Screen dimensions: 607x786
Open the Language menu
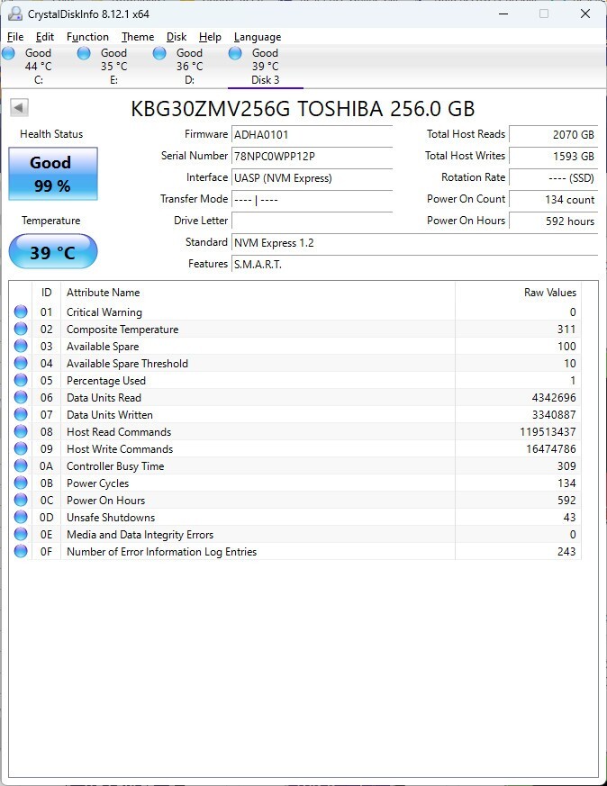pos(258,37)
